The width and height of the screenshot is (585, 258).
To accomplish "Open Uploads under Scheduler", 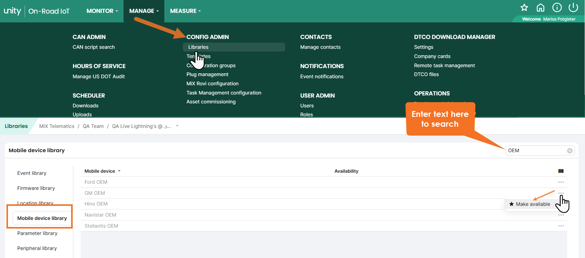I will click(x=82, y=114).
